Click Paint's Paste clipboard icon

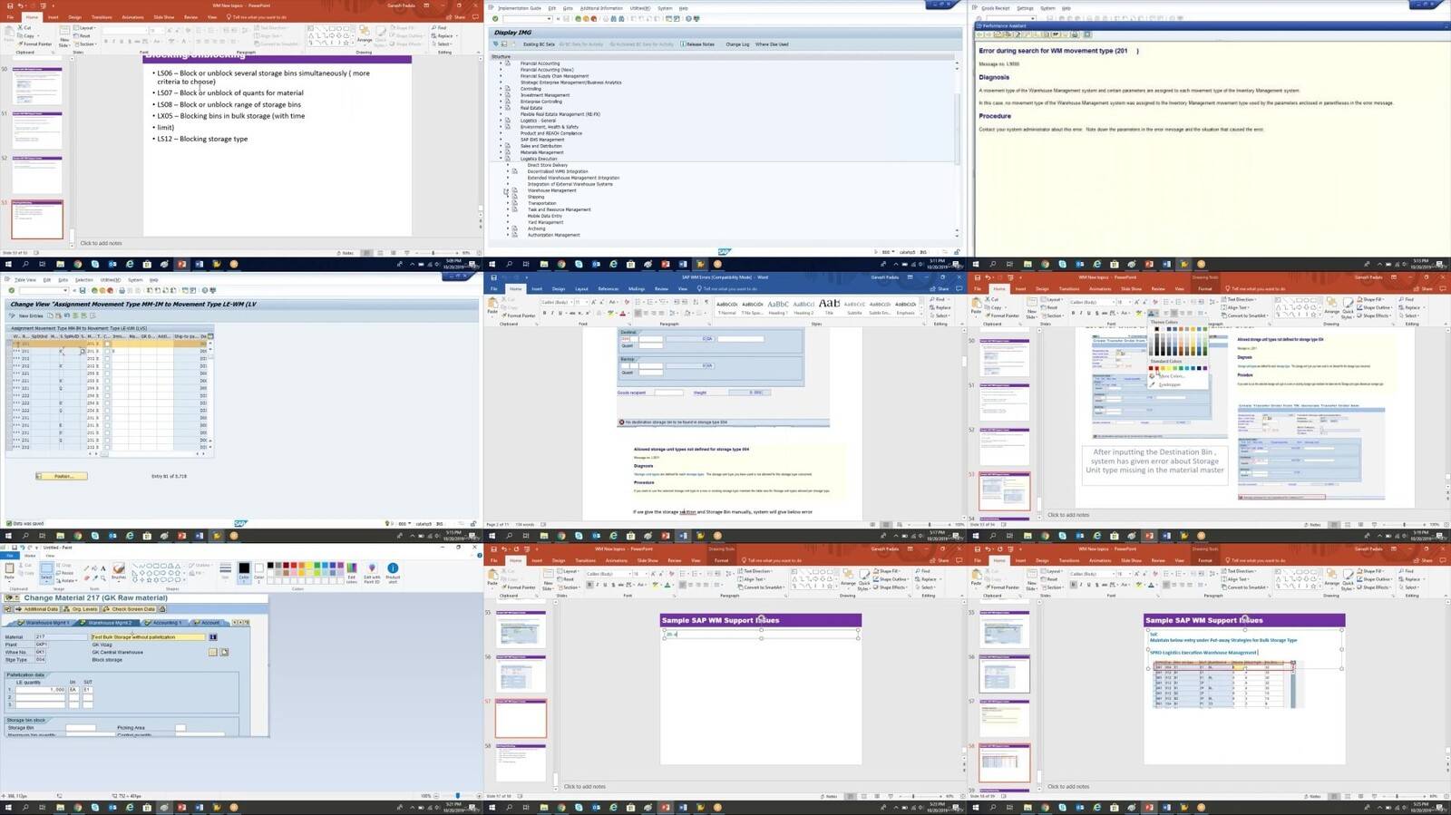(x=9, y=568)
